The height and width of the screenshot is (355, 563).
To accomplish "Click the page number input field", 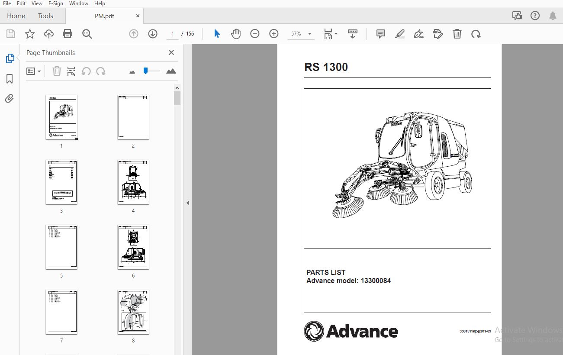I will (x=173, y=34).
